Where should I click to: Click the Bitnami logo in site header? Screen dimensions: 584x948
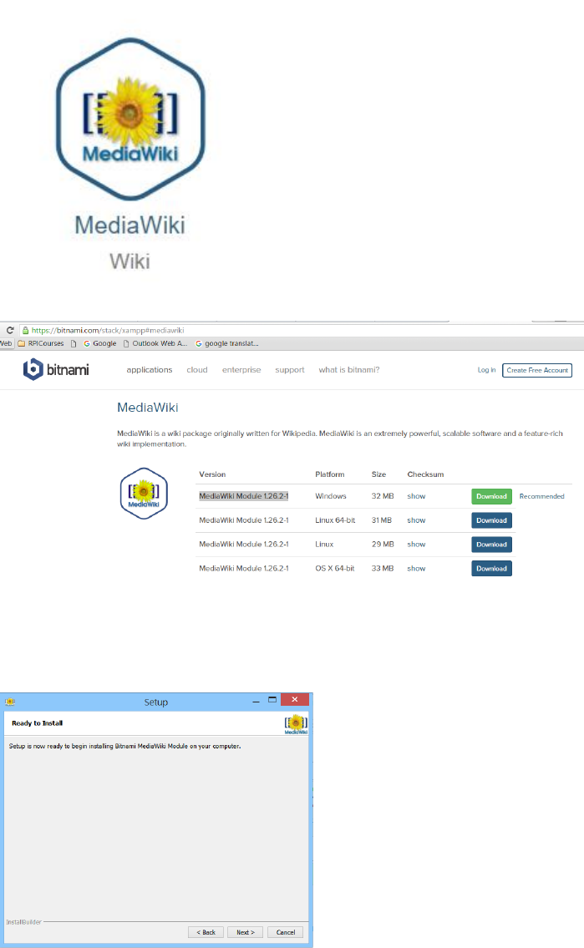point(56,369)
